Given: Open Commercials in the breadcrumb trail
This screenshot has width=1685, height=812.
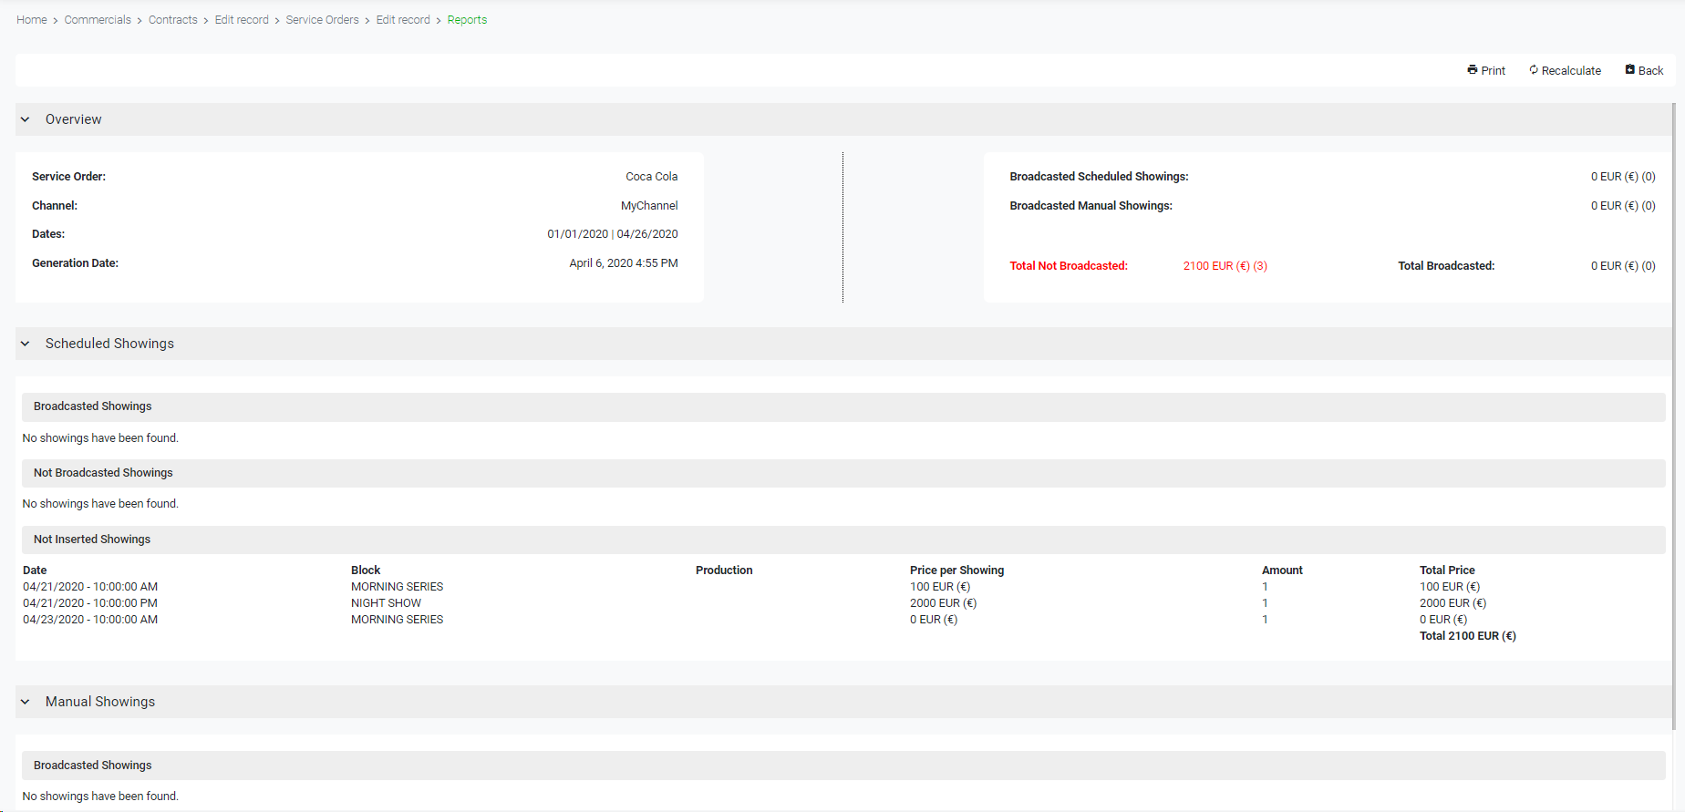Looking at the screenshot, I should pyautogui.click(x=98, y=20).
